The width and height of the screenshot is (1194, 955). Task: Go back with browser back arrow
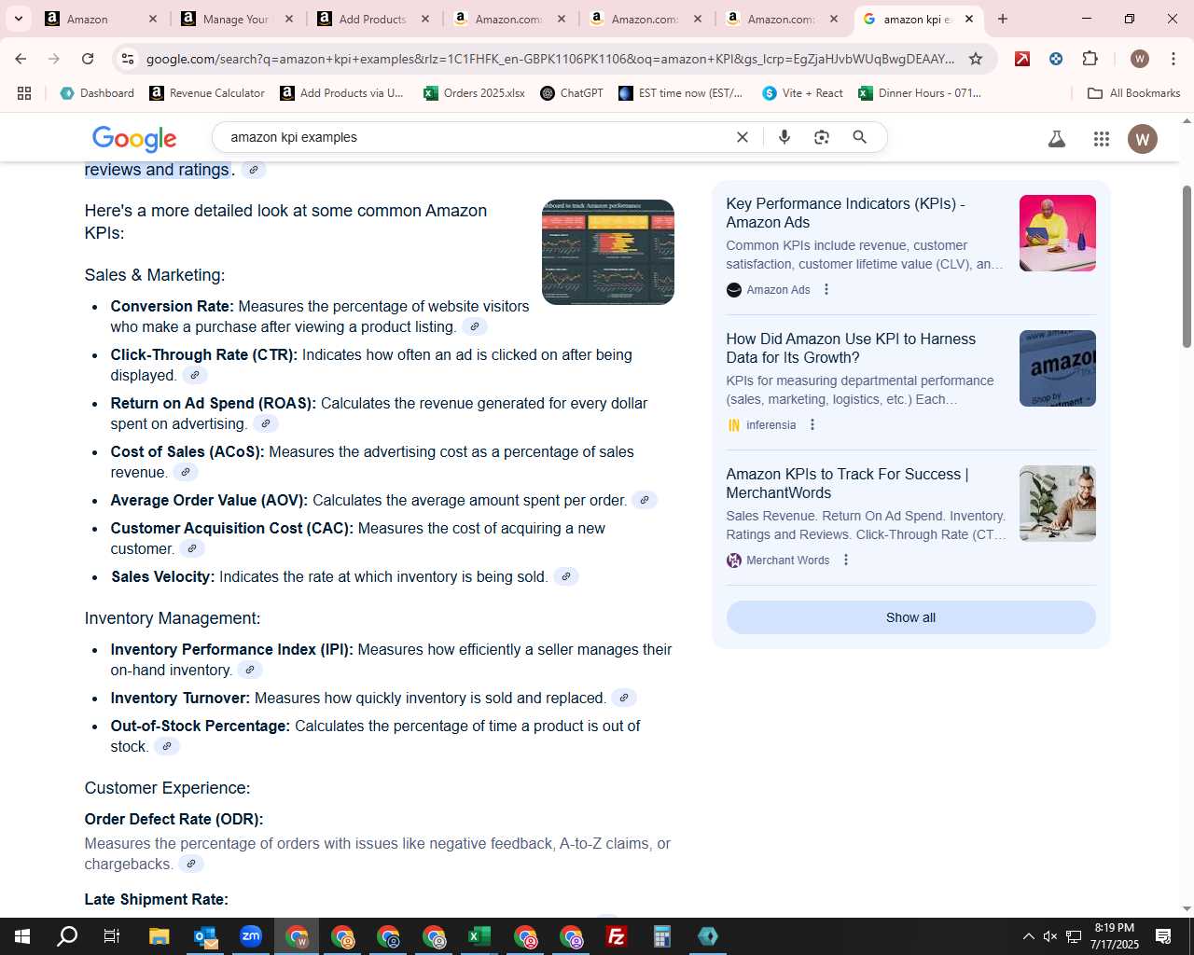pos(21,59)
